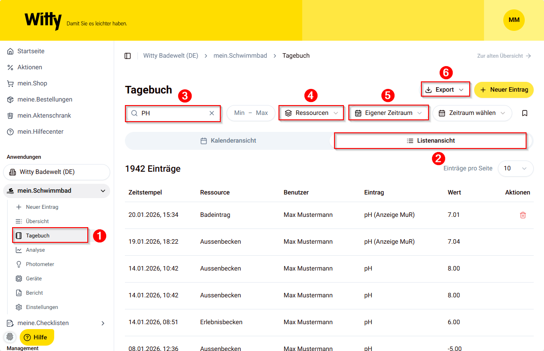Clear the PH search with X
This screenshot has height=351, width=544.
coord(212,113)
